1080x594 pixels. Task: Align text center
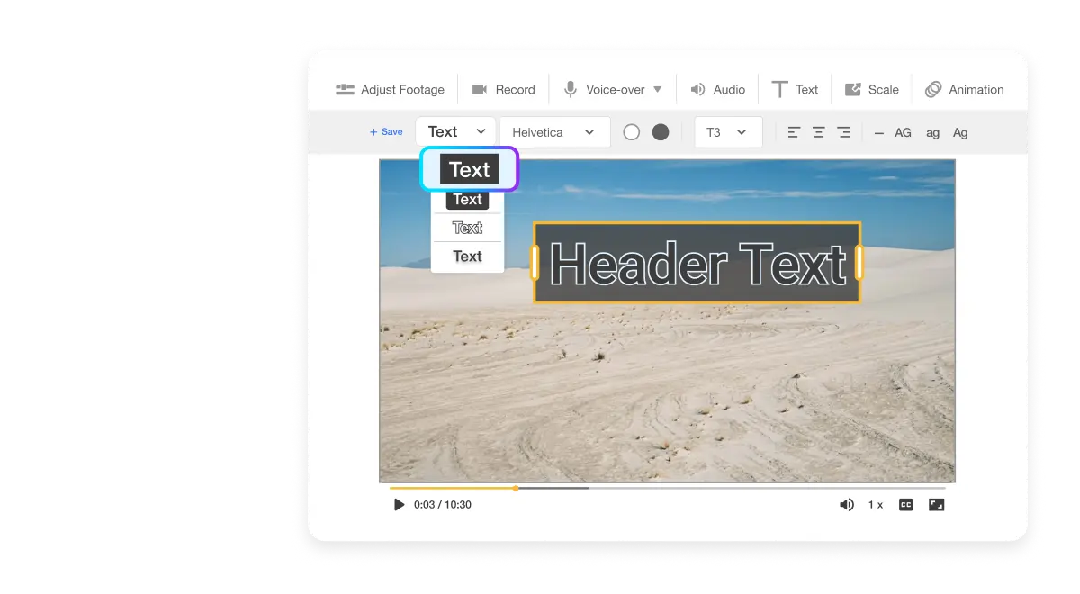click(x=819, y=132)
